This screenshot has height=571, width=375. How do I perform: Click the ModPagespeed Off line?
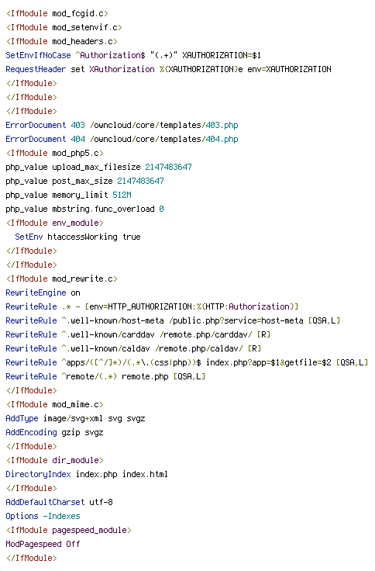(43, 544)
